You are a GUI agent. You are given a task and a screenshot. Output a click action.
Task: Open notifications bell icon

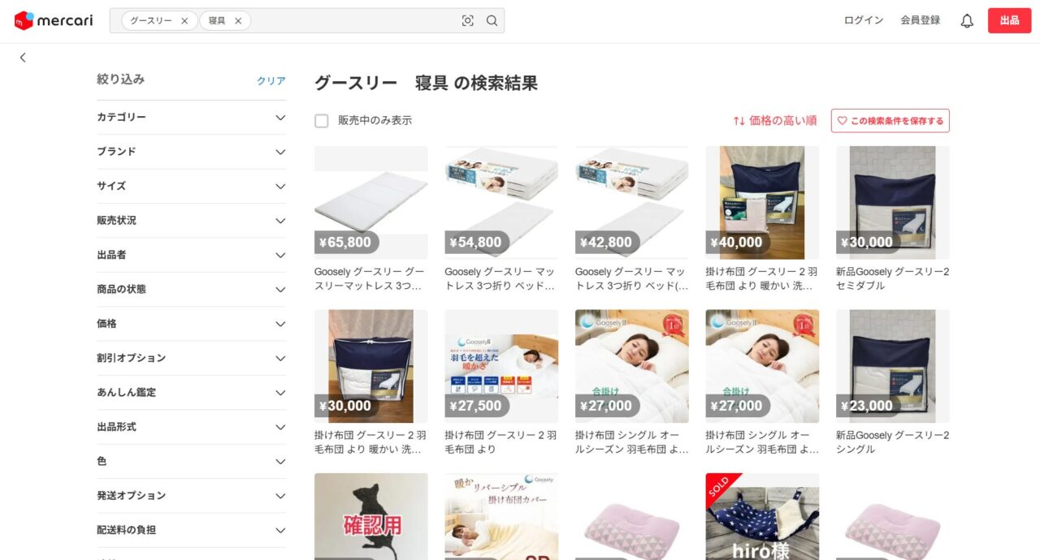point(967,21)
